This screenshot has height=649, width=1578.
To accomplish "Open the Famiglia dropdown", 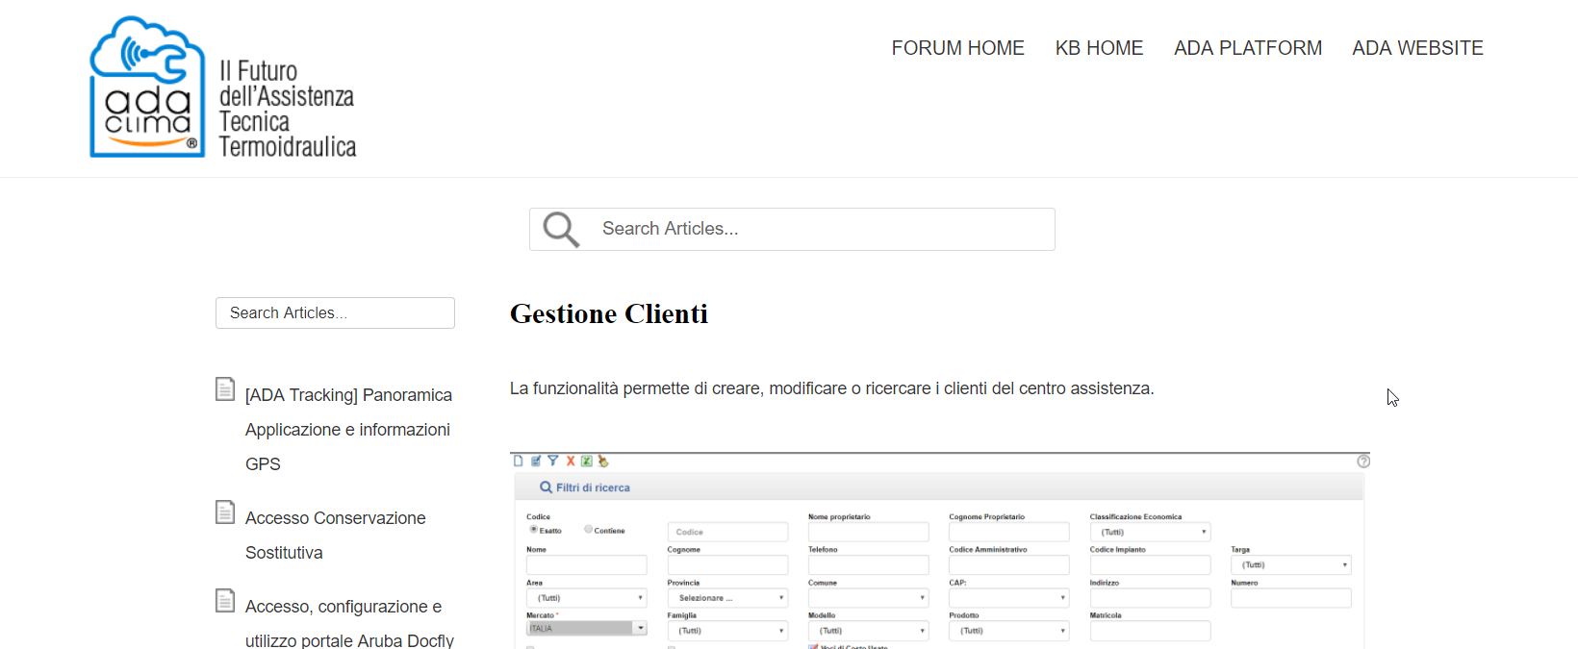I will pos(727,631).
